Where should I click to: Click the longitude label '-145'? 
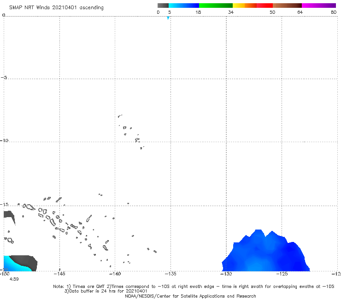click(59, 274)
